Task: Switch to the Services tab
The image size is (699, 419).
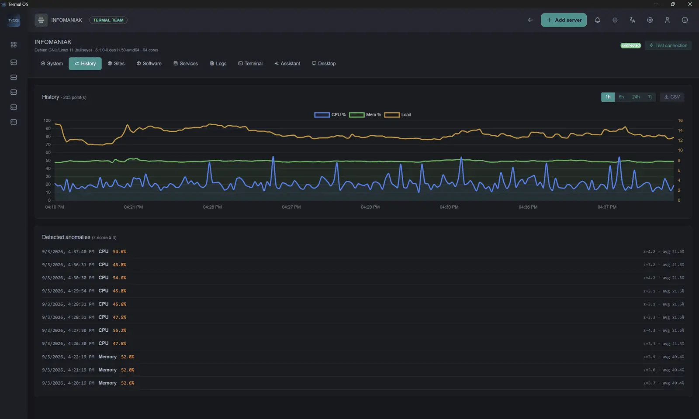Action: [186, 64]
